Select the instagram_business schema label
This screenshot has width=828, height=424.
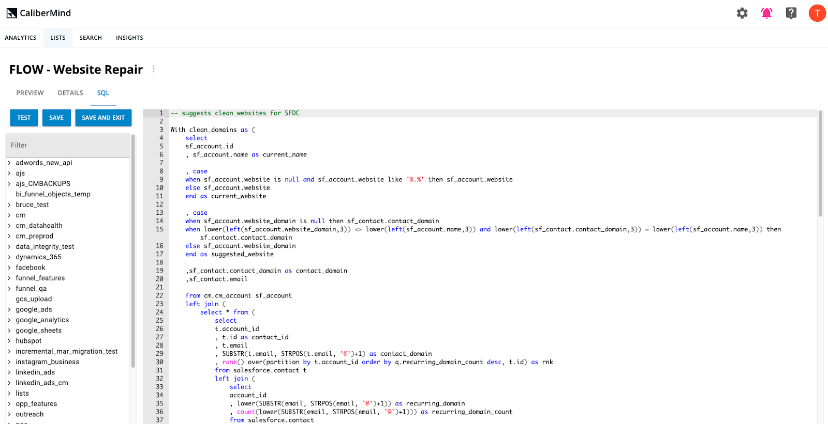pyautogui.click(x=47, y=362)
